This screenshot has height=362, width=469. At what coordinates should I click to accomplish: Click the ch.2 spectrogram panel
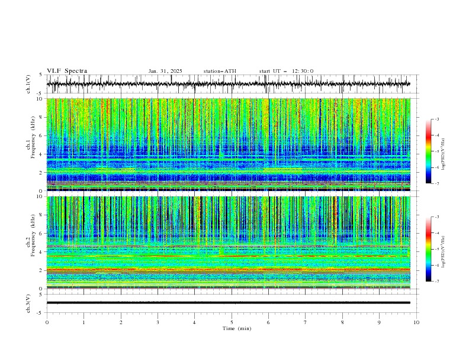(228, 243)
